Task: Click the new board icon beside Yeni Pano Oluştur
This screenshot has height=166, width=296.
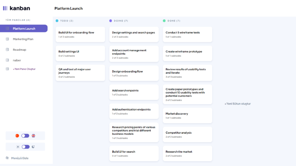Action: click(x=7, y=69)
